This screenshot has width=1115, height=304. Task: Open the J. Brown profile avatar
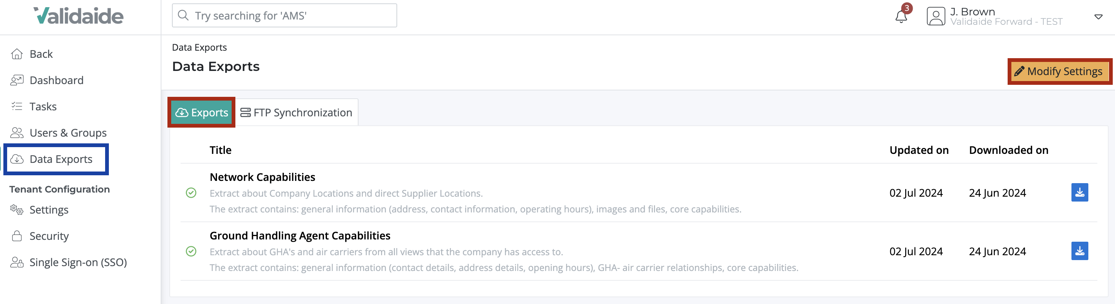[936, 17]
